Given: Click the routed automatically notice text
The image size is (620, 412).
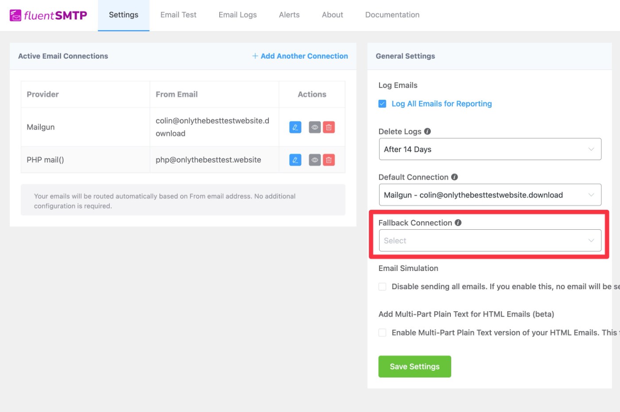Looking at the screenshot, I should (x=165, y=201).
